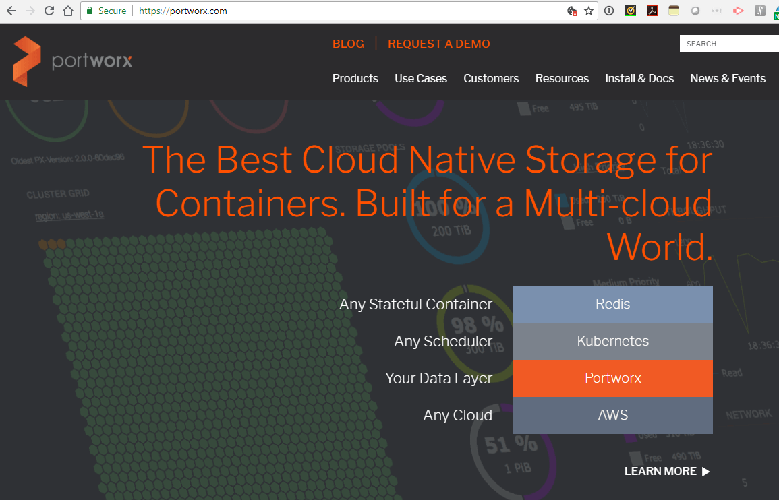Open the Resources dropdown
Image resolution: width=779 pixels, height=500 pixels.
[x=562, y=78]
